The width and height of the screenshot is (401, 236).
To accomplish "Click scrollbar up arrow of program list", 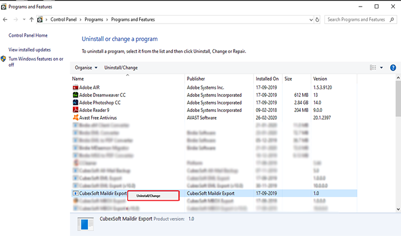I will (x=398, y=78).
